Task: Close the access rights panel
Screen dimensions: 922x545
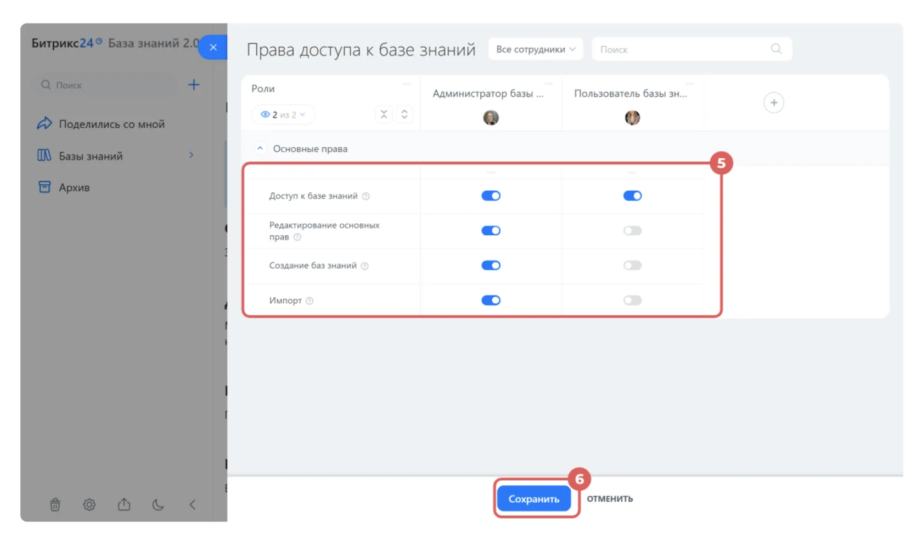Action: [x=213, y=47]
